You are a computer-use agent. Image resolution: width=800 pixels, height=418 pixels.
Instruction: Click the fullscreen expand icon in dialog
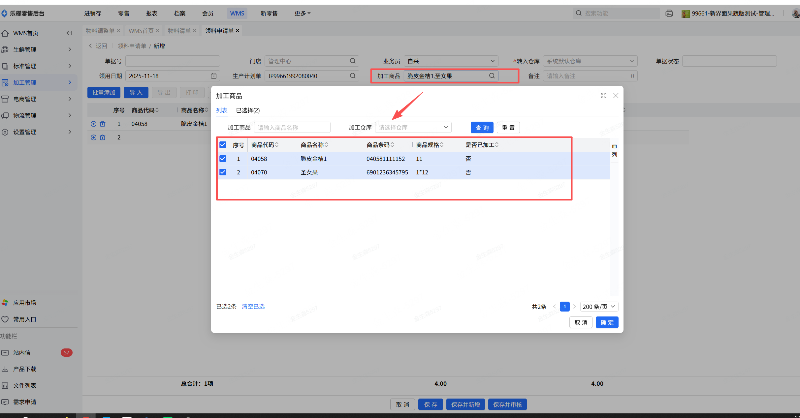click(x=603, y=96)
